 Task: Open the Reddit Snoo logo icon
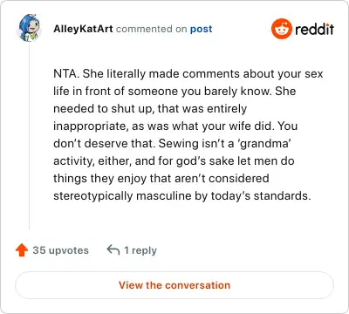coord(281,29)
